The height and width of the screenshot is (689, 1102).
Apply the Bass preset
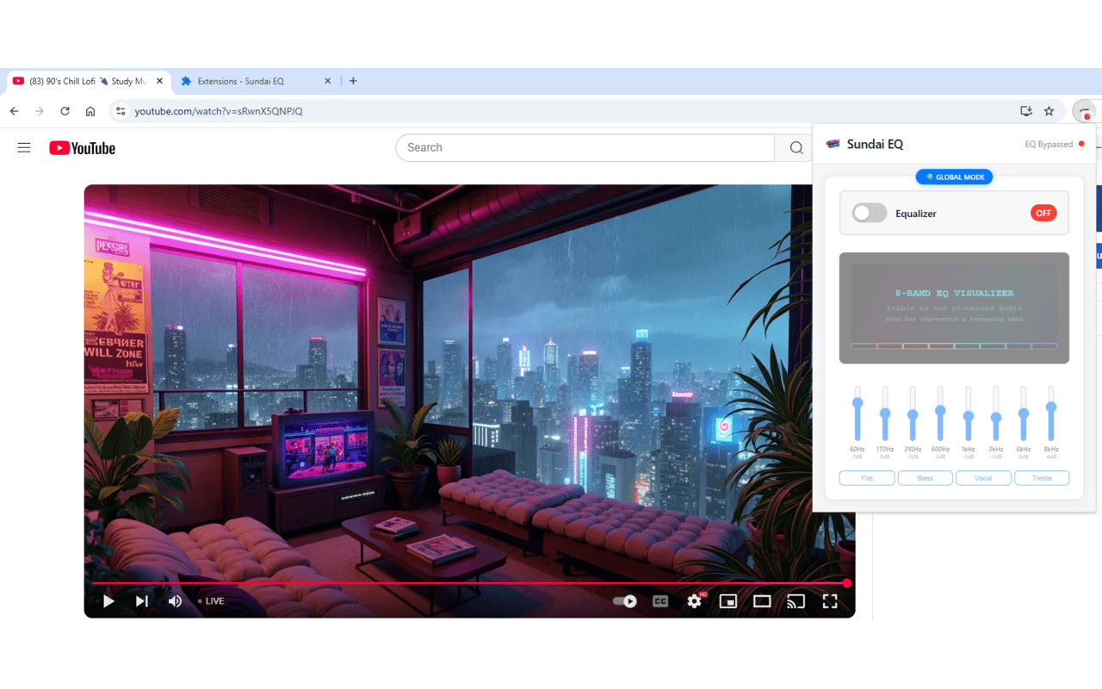click(925, 478)
